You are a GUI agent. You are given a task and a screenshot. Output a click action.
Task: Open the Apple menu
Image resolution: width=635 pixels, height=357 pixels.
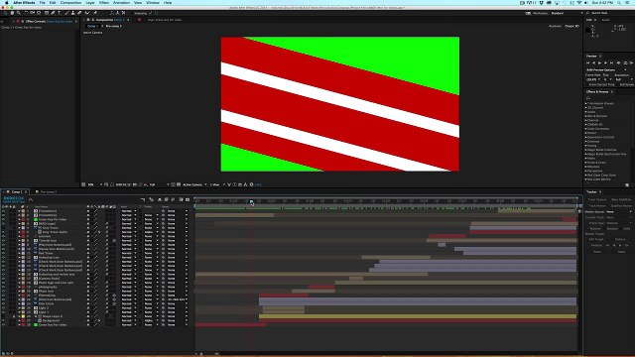(x=7, y=2)
